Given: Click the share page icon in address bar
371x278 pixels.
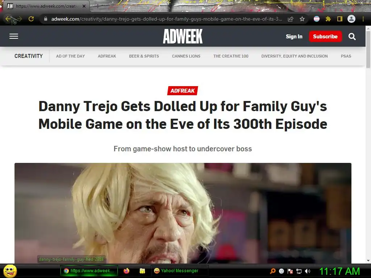Looking at the screenshot, I should tap(291, 19).
